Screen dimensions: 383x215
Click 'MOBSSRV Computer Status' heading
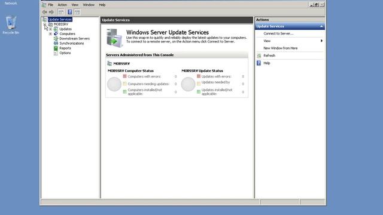pyautogui.click(x=130, y=71)
